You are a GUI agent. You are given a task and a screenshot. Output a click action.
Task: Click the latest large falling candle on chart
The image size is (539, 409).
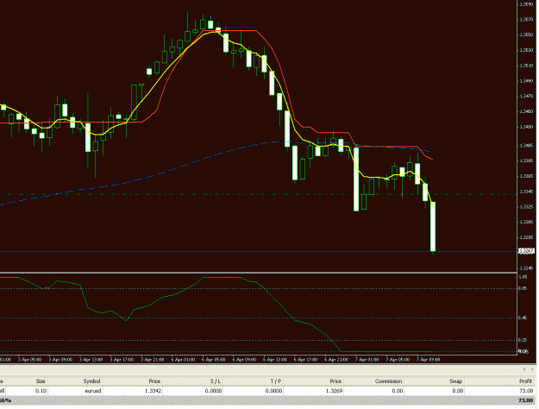pyautogui.click(x=433, y=226)
